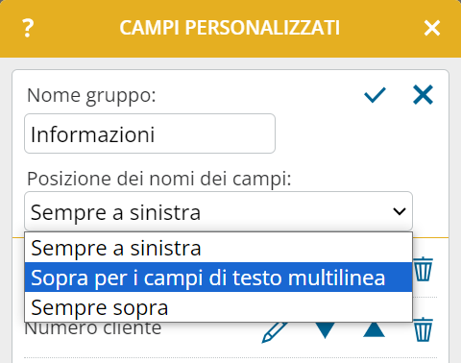Click the CAMPI PERSONALIZZATI dialog title
The height and width of the screenshot is (363, 461).
(x=230, y=28)
